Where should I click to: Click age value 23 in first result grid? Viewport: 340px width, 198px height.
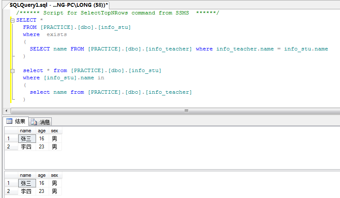(42, 147)
